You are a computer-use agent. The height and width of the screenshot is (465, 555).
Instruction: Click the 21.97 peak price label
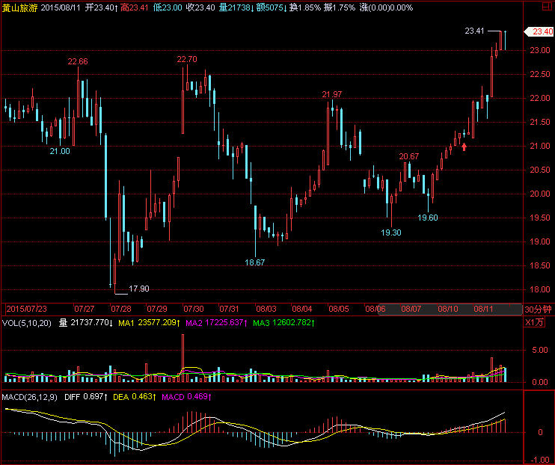[x=332, y=94]
